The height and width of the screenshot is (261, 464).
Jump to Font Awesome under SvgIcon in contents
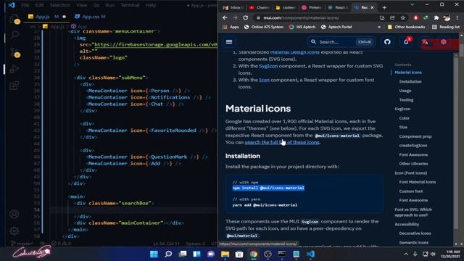pos(413,154)
